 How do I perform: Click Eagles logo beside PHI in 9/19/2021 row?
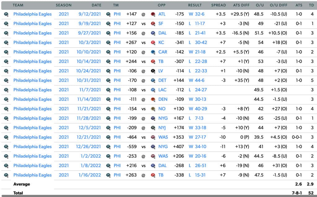click(x=108, y=23)
